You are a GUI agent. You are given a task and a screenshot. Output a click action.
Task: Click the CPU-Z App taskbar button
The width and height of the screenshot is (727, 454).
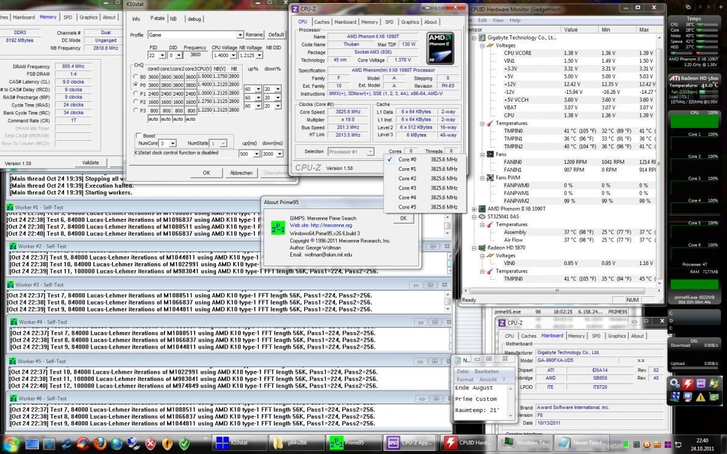[411, 443]
